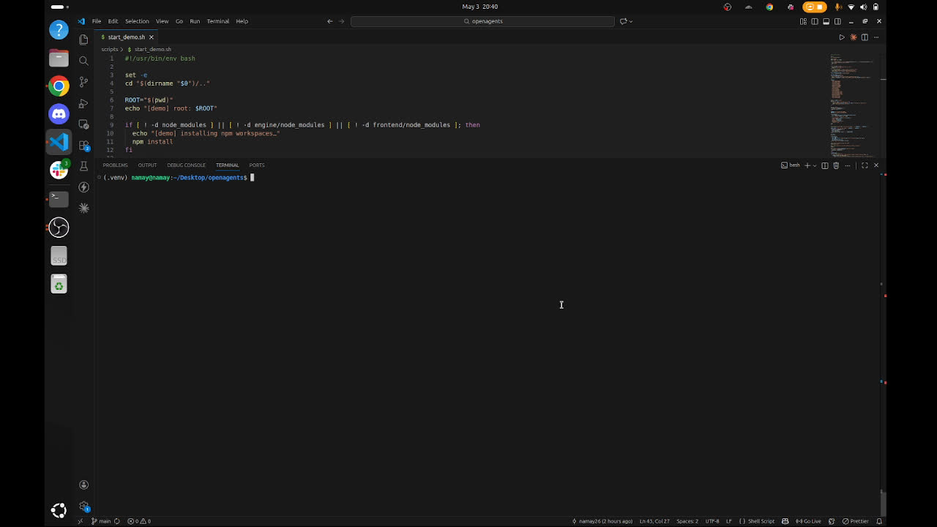Toggle the primary sidebar layout button
The width and height of the screenshot is (937, 527).
click(815, 21)
